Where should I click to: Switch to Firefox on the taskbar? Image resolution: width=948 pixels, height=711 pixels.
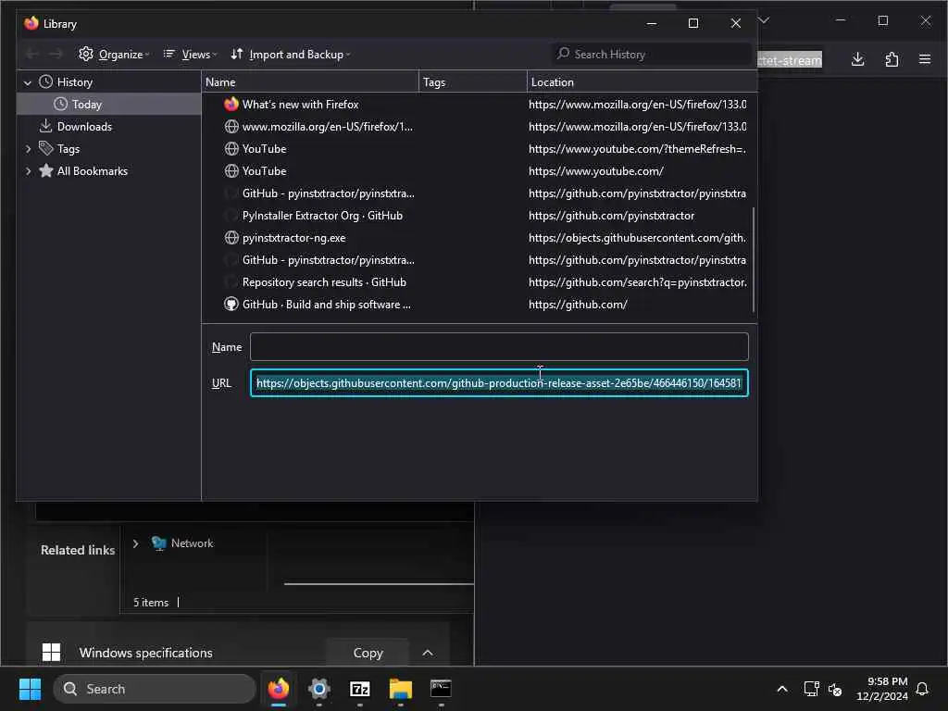[x=278, y=689]
